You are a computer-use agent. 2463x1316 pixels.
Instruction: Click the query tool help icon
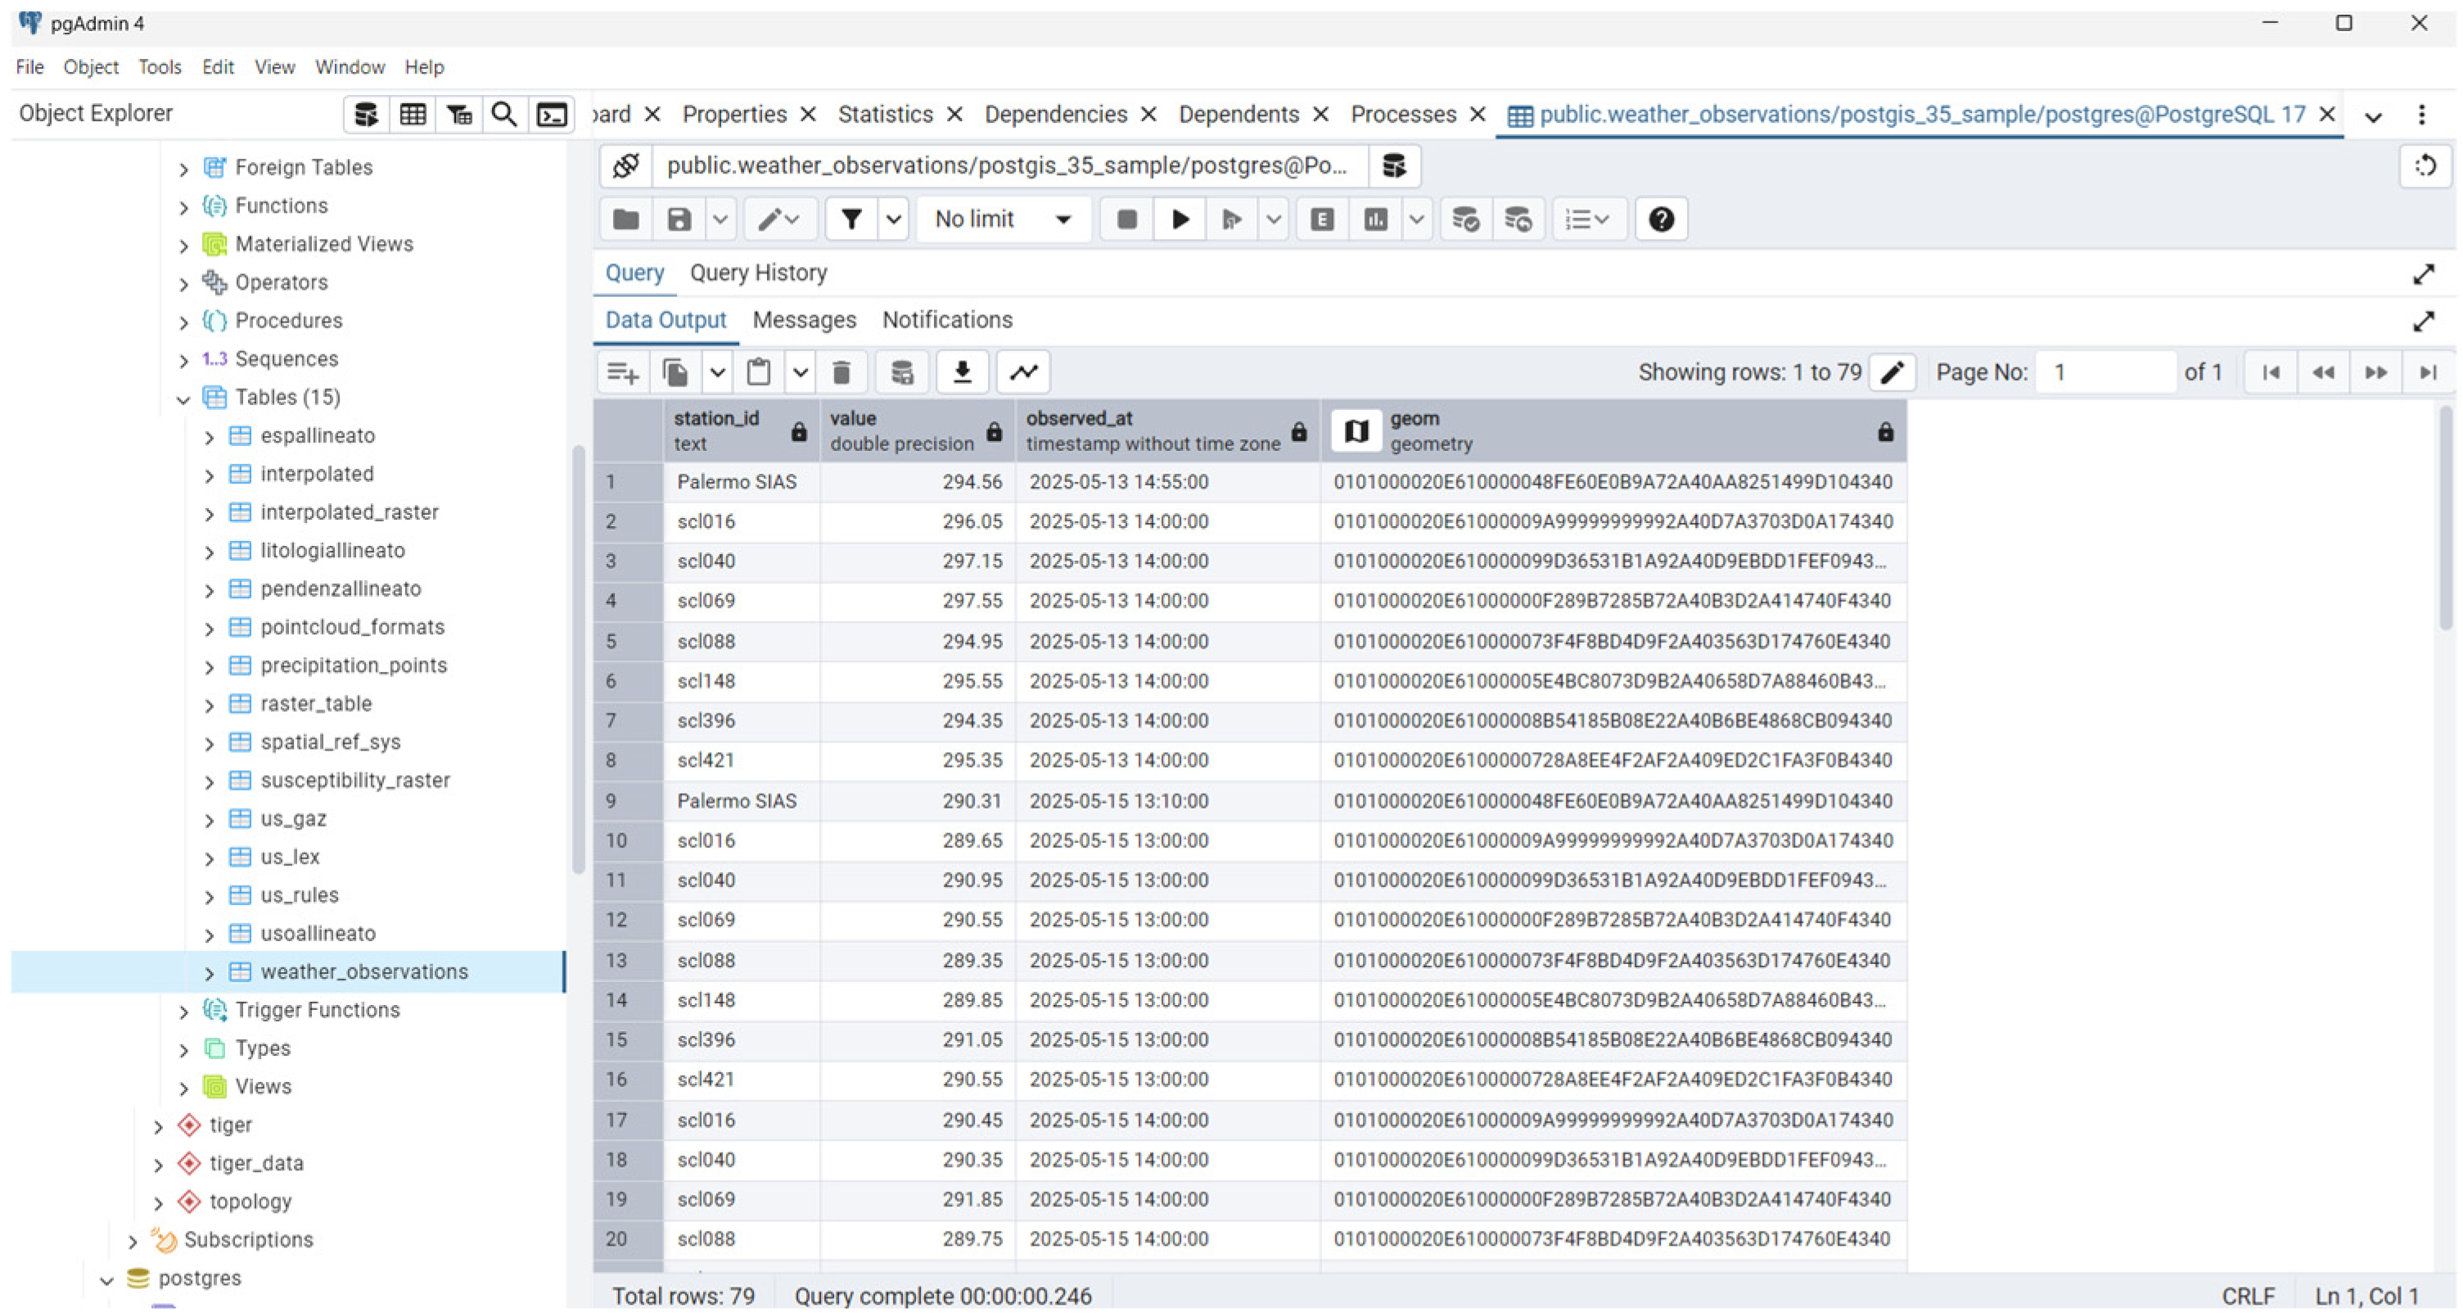click(1661, 220)
